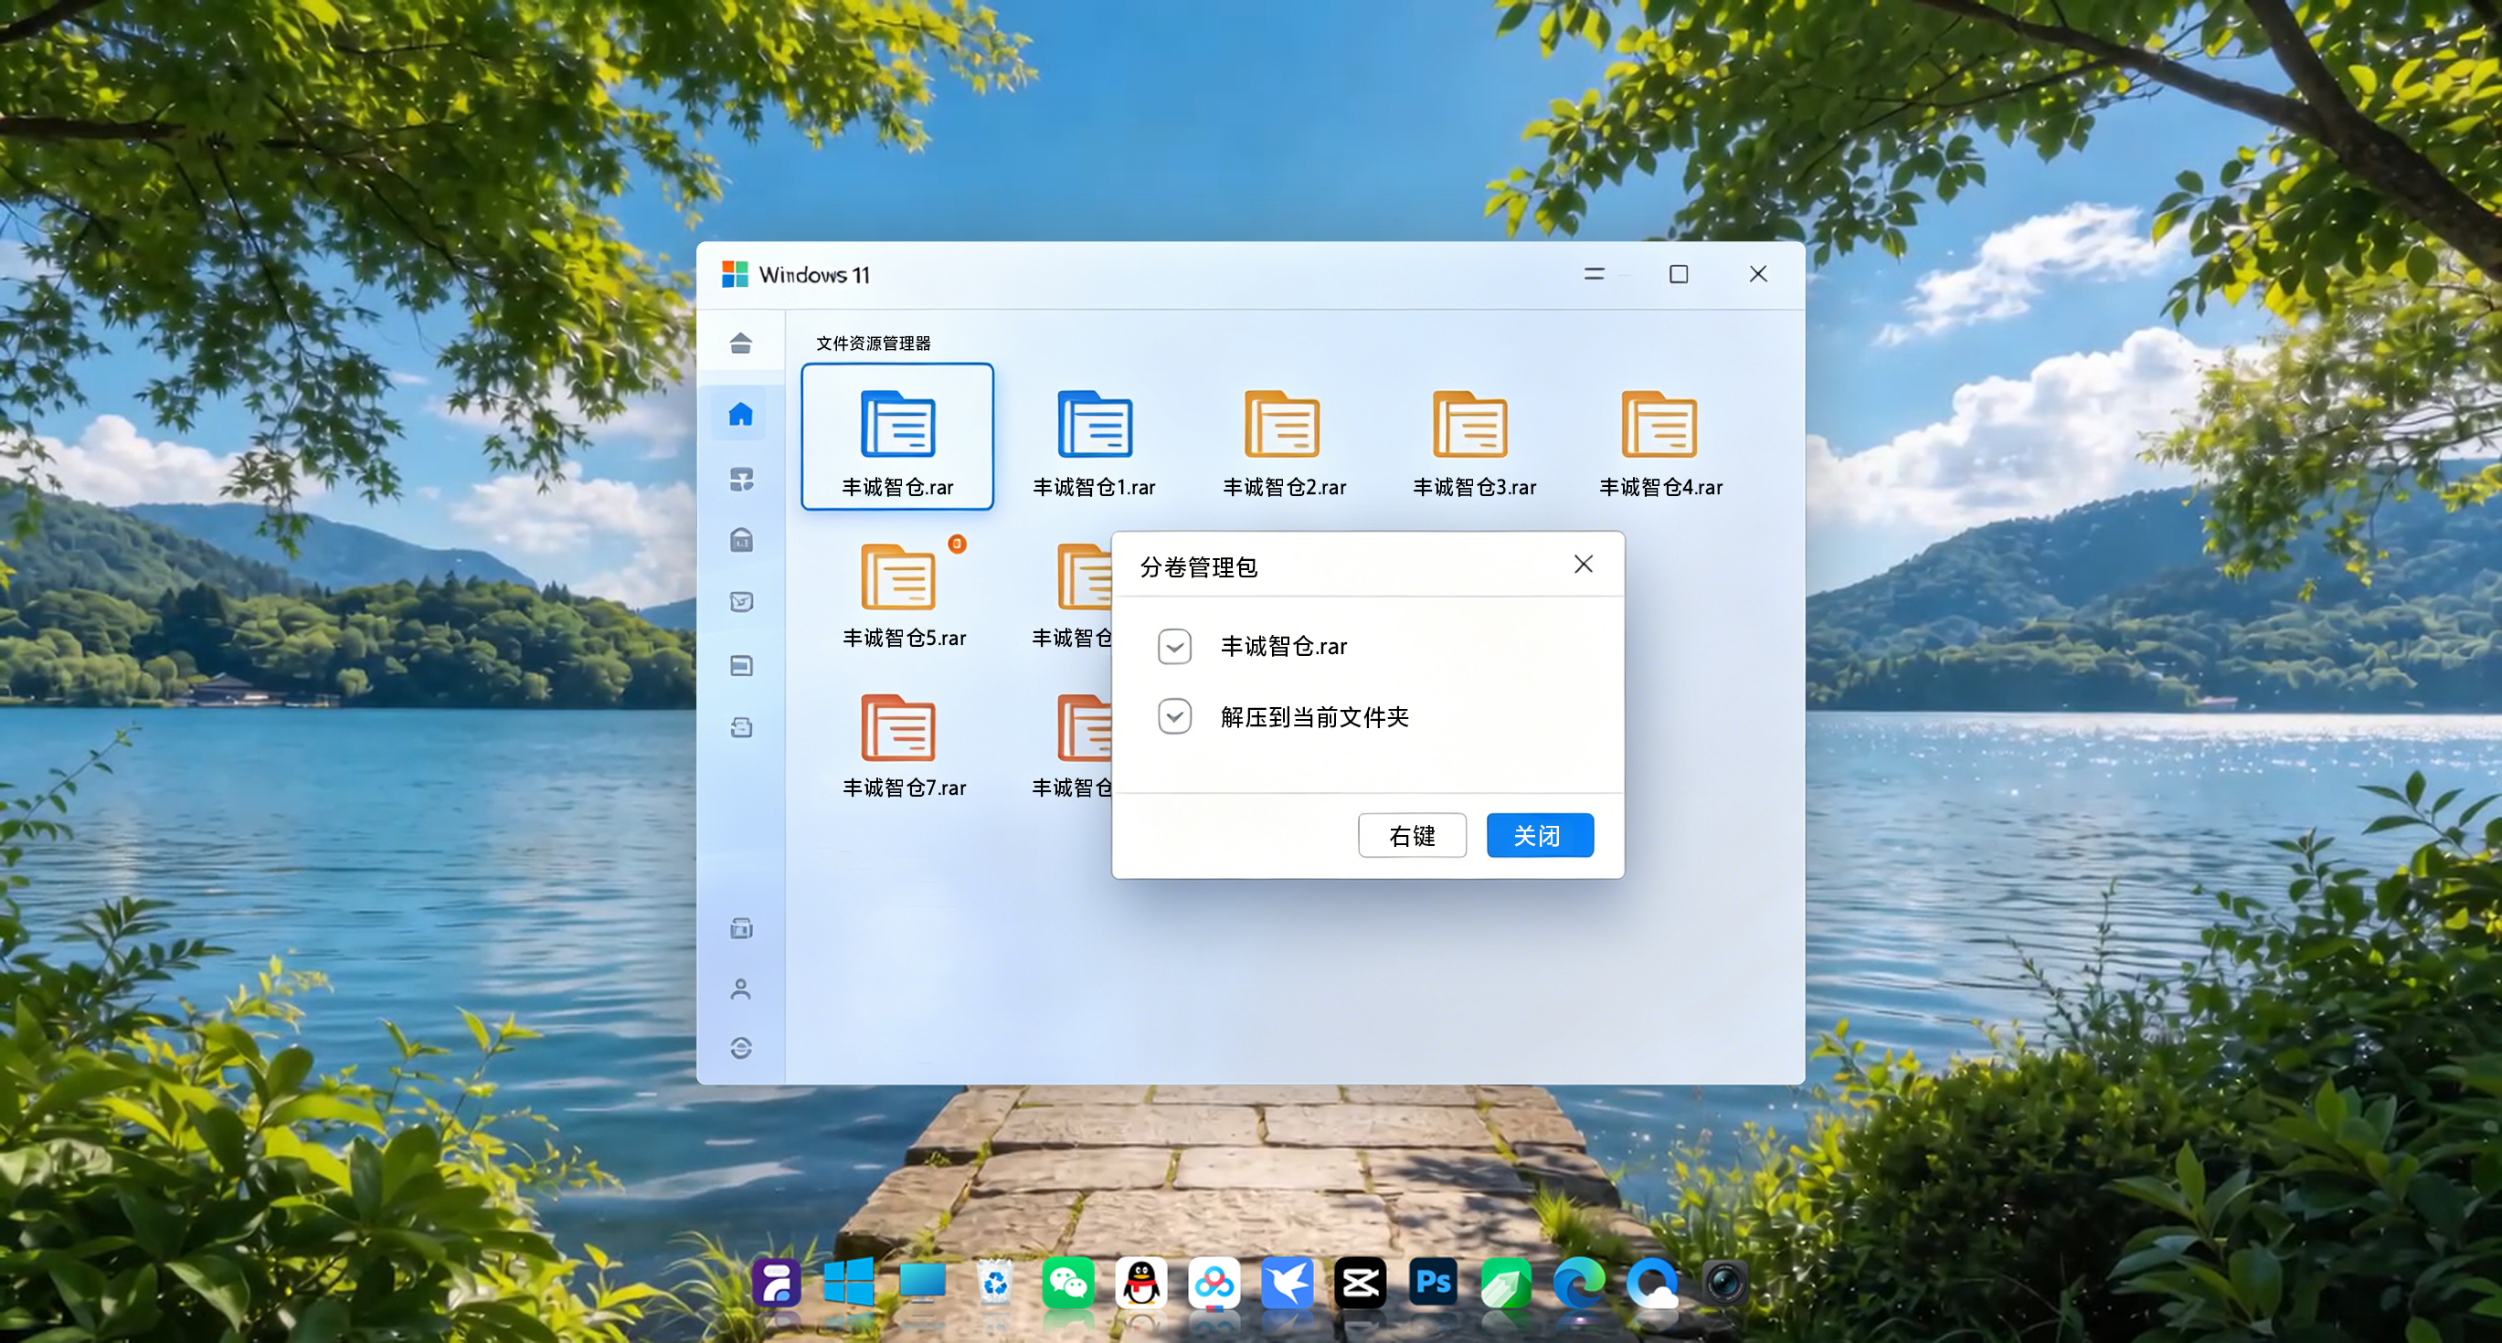Image resolution: width=2502 pixels, height=1343 pixels.
Task: Click the Windows logo in the title bar
Action: pos(736,275)
